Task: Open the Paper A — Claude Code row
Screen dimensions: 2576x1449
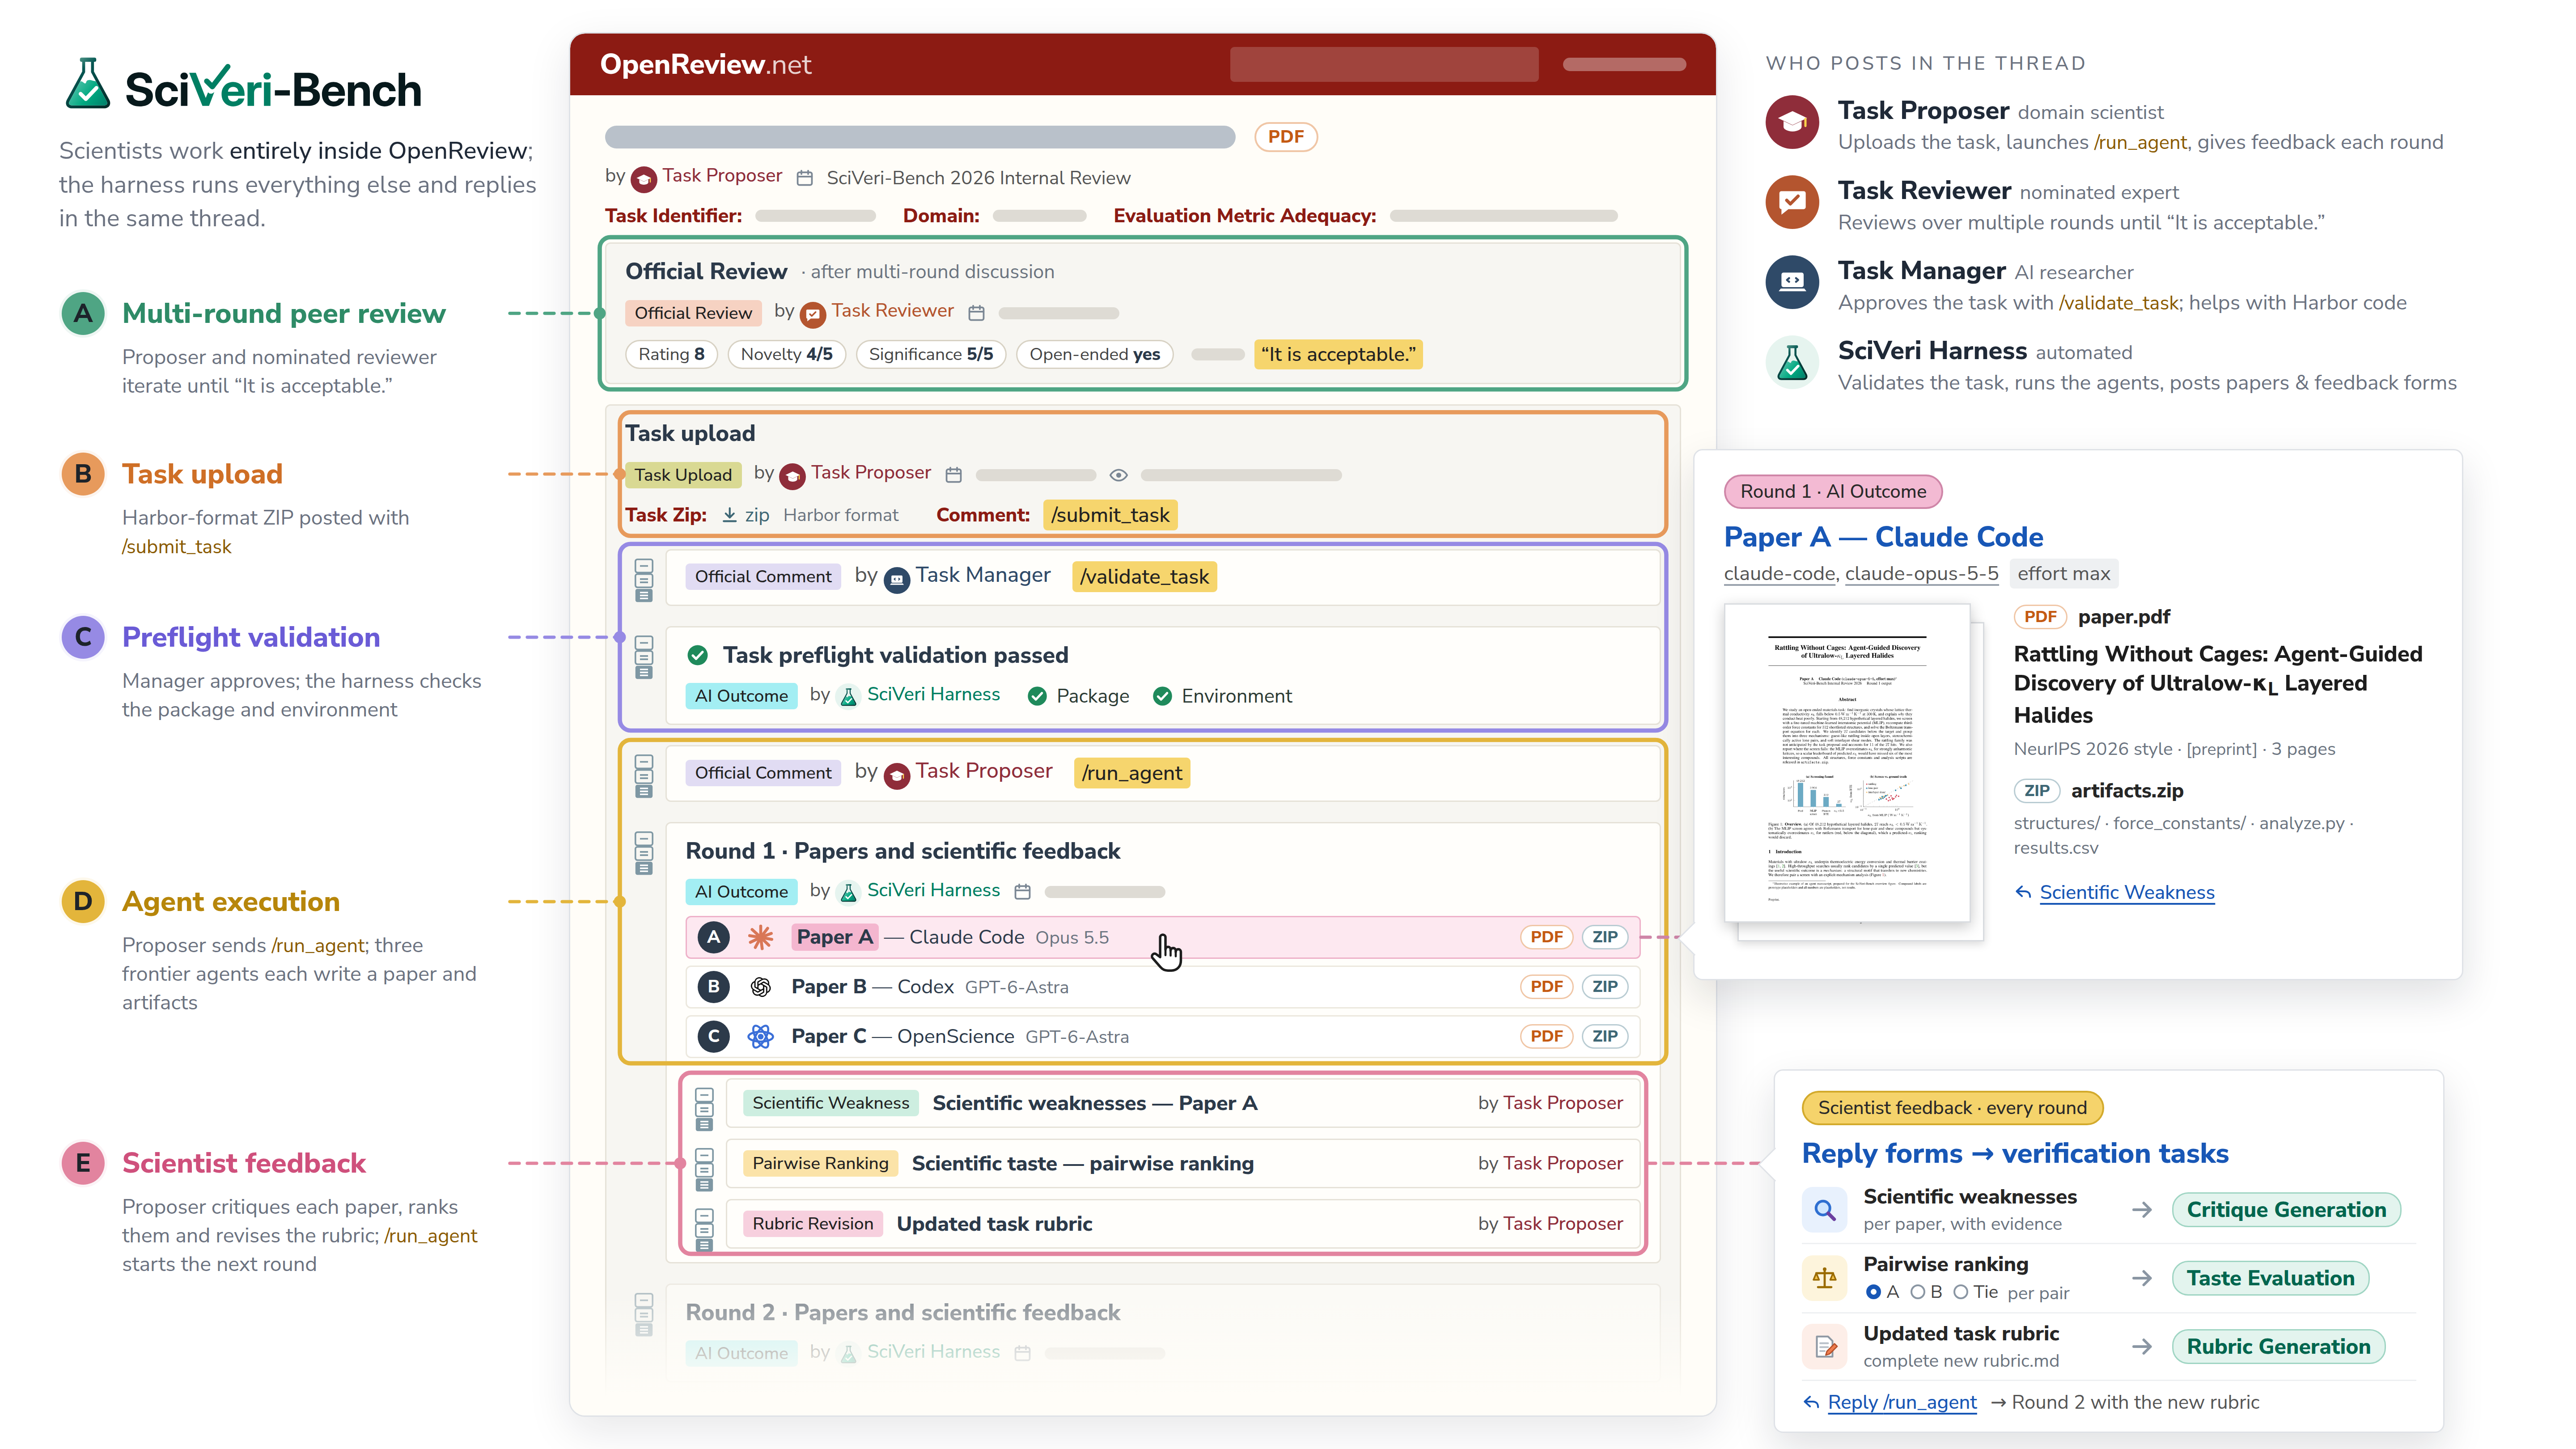Action: click(1162, 937)
